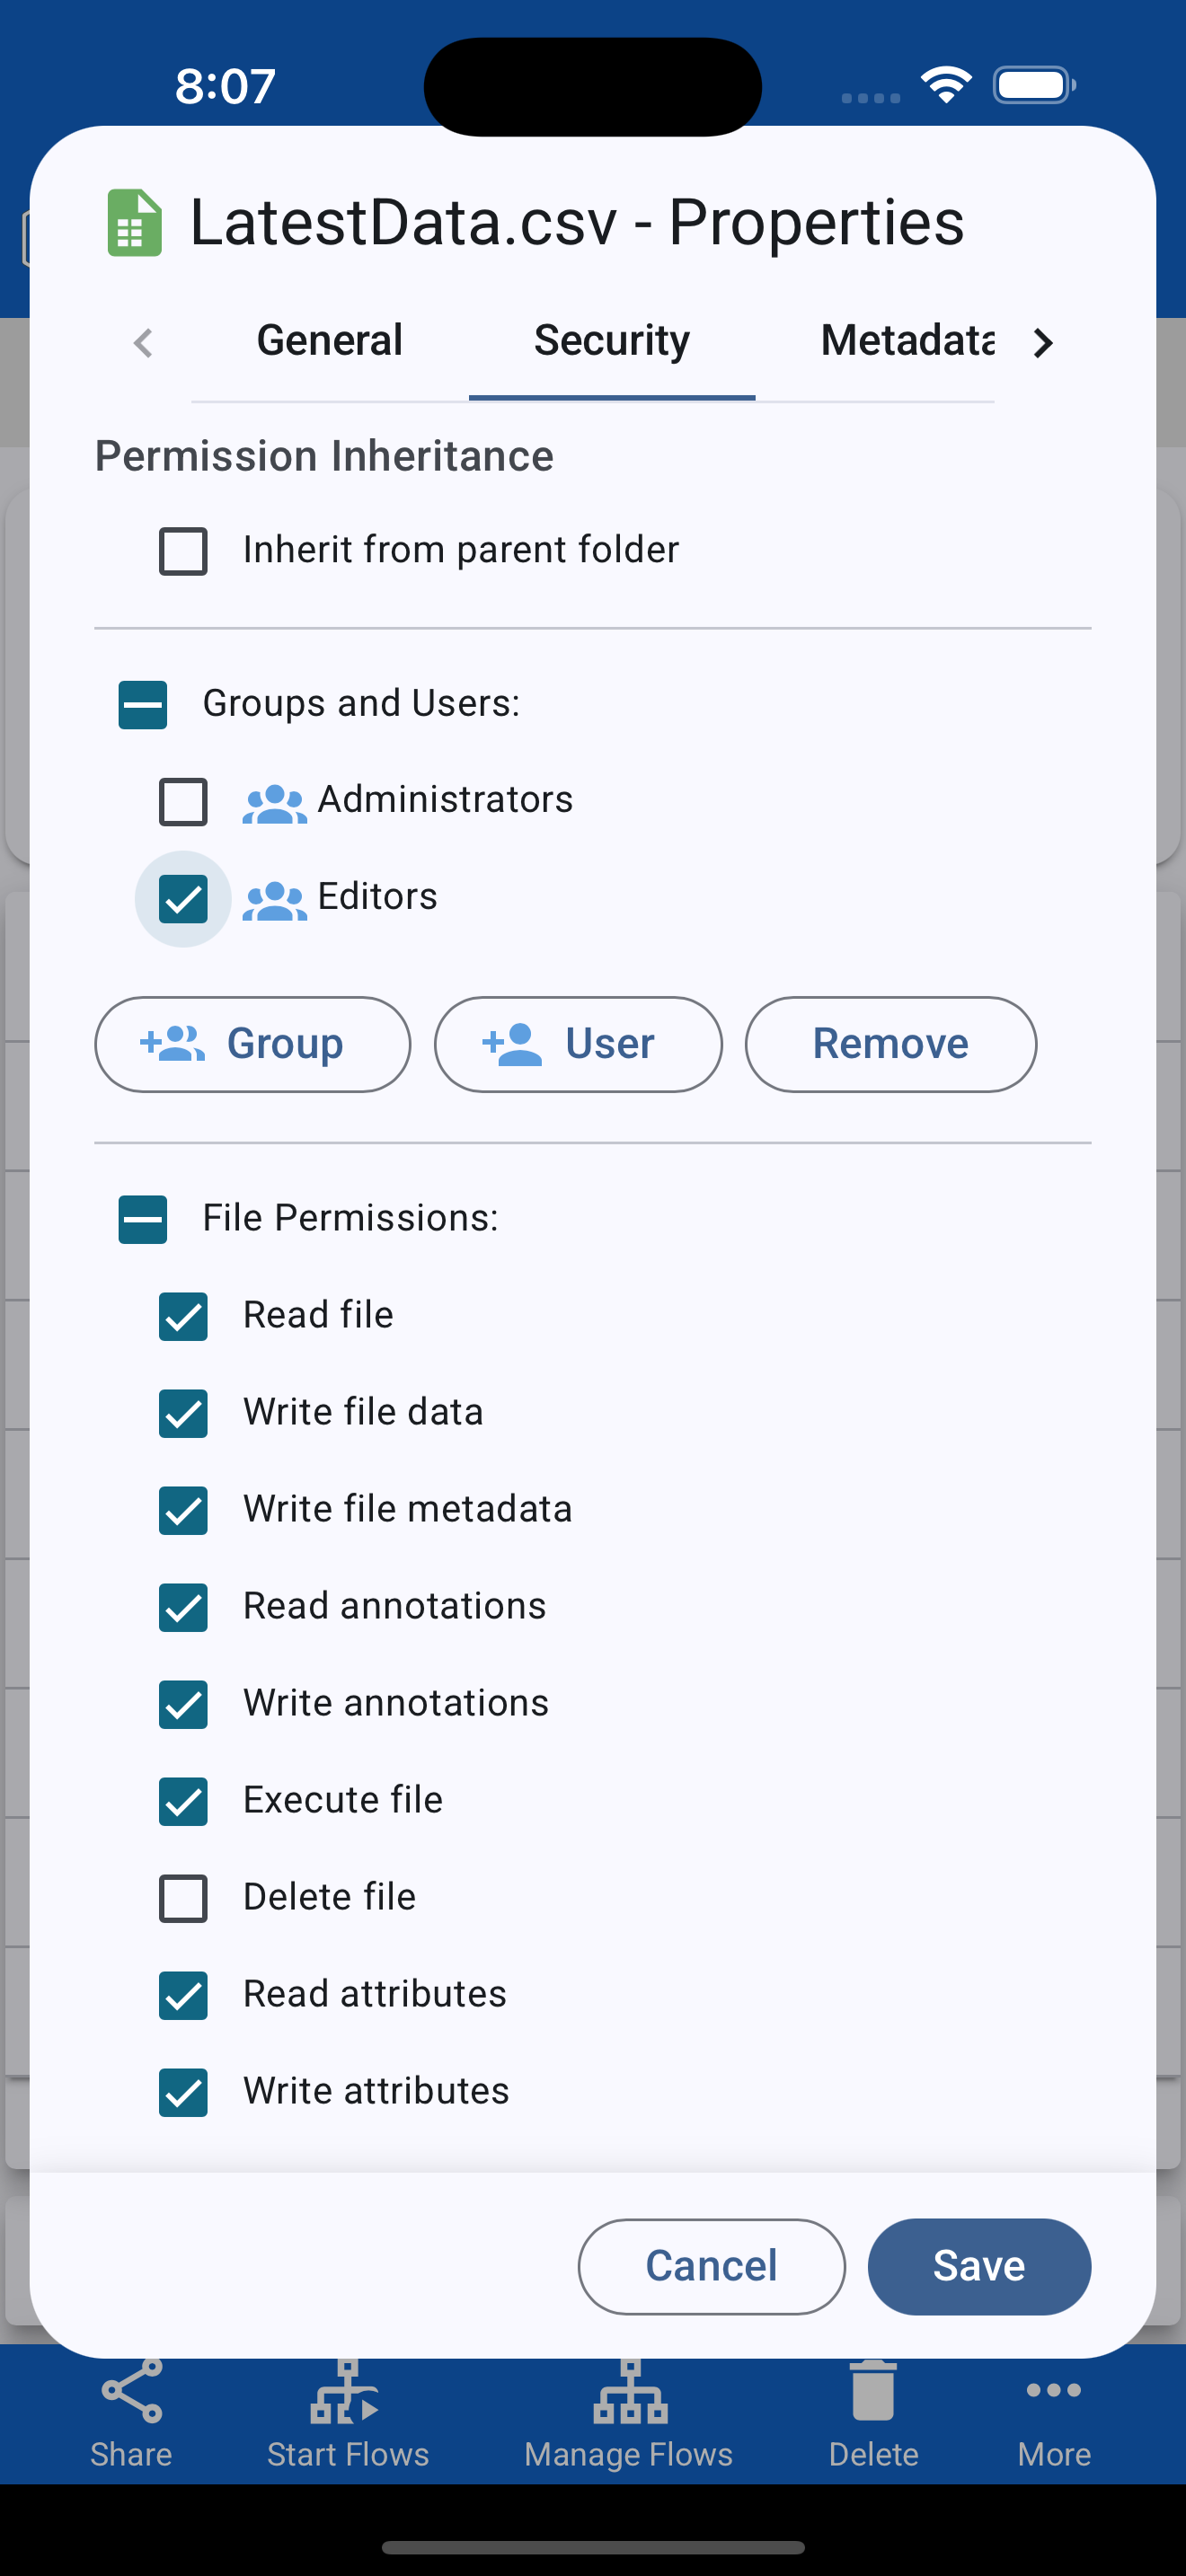Uncheck the Execute file permission
The width and height of the screenshot is (1186, 2576).
coord(183,1801)
